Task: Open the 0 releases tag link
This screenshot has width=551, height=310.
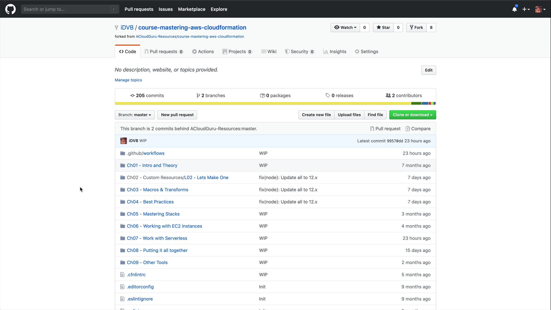Action: (x=339, y=96)
